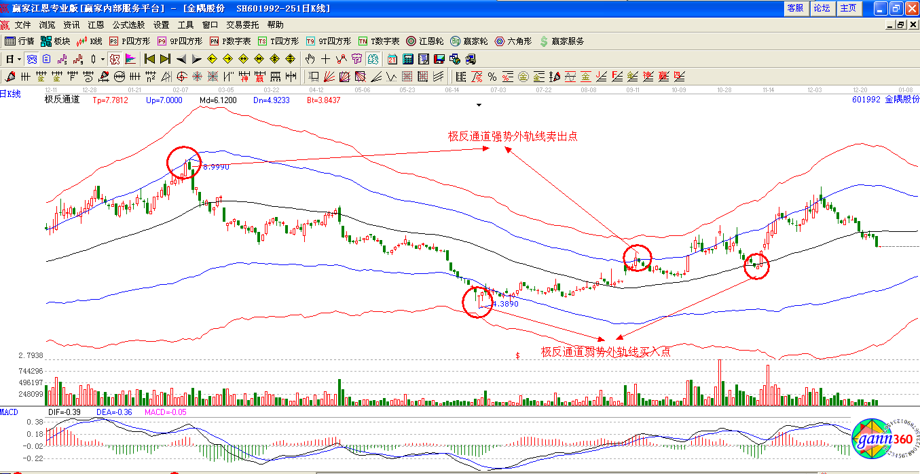Viewport: 920px width, 474px height.
Task: Select the hand pan tool
Action: pos(310,59)
